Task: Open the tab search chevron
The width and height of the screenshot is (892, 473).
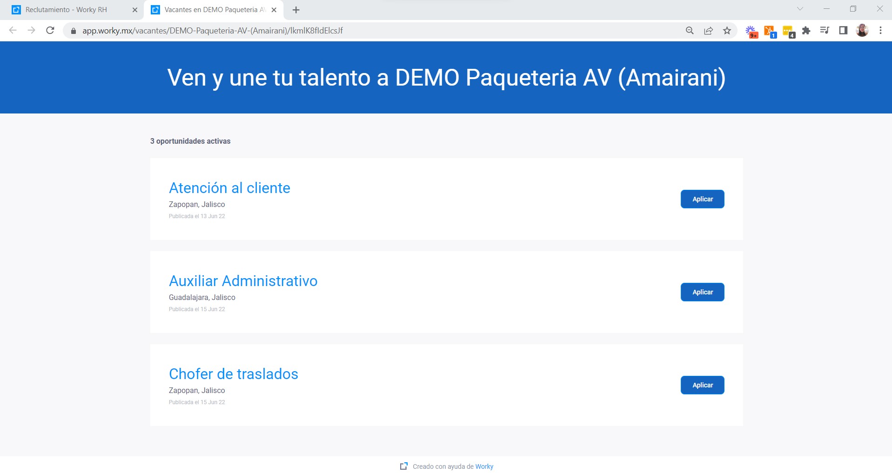Action: coord(800,9)
